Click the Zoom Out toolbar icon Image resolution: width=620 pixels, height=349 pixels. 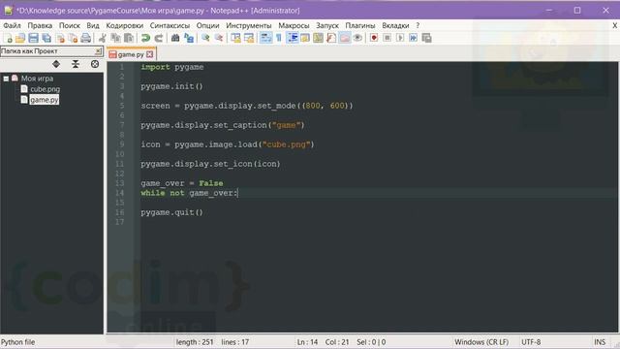219,38
